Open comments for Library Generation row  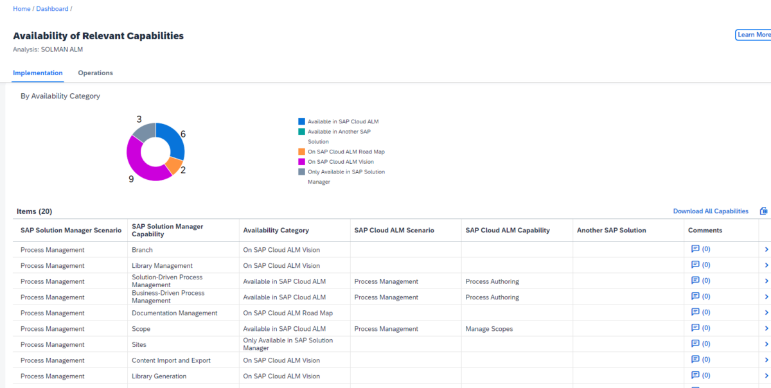pyautogui.click(x=696, y=375)
